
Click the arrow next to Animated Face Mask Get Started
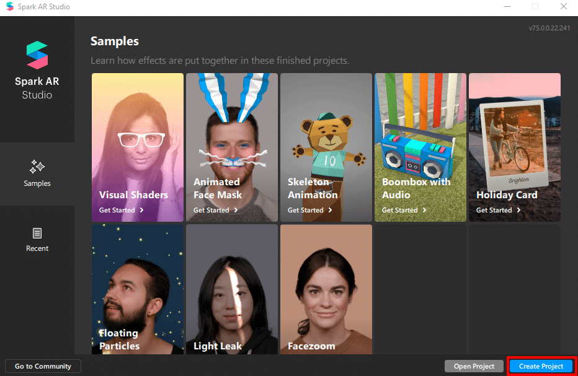click(x=236, y=210)
